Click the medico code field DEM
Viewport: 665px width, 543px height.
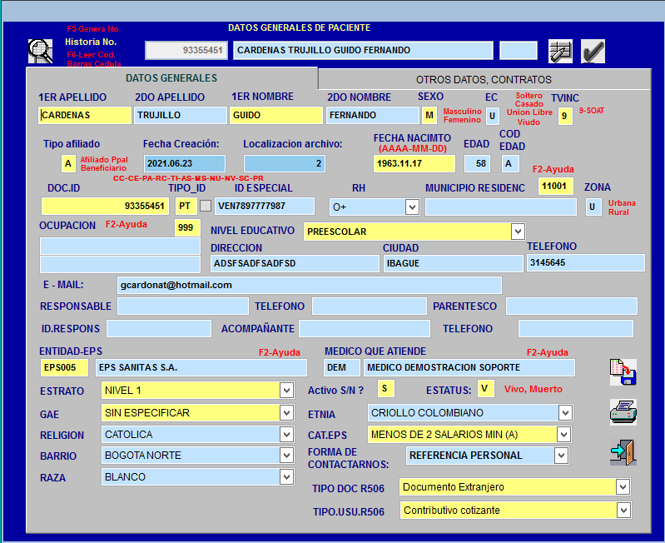[342, 367]
